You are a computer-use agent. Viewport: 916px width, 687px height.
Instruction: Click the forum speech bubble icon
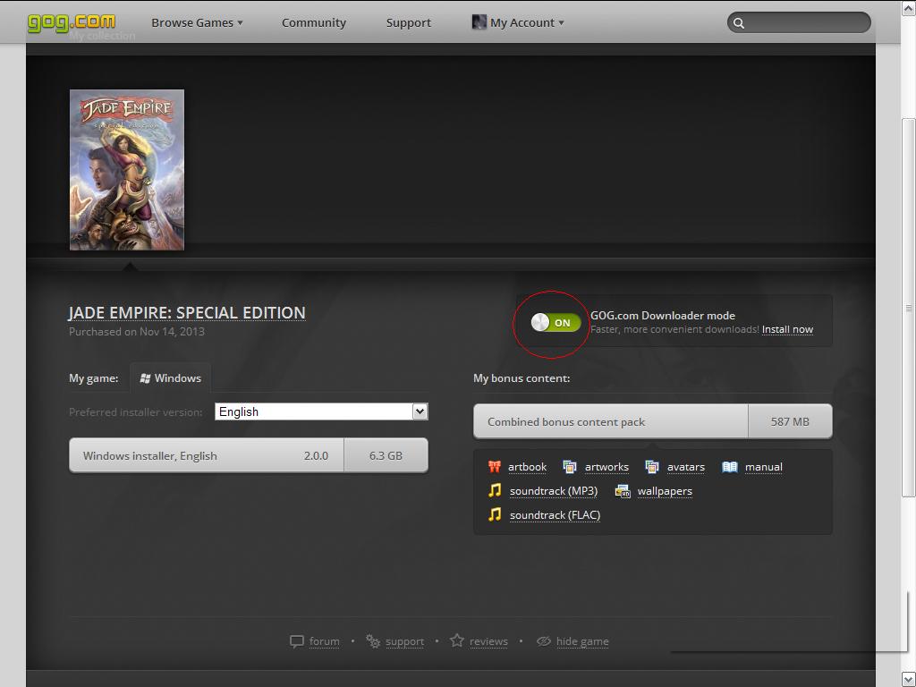(x=297, y=641)
